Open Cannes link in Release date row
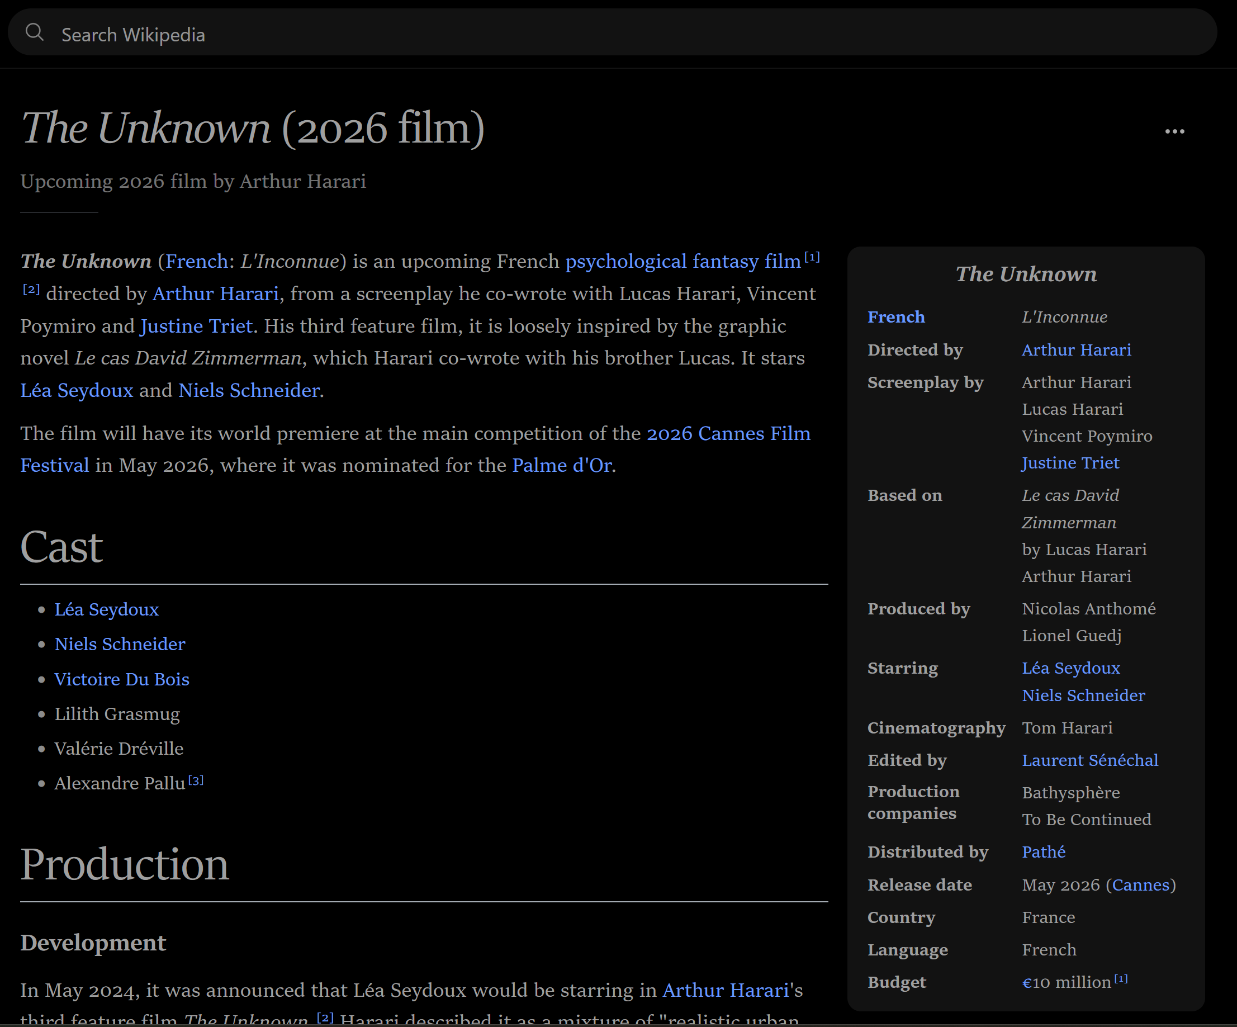The image size is (1237, 1027). coord(1140,885)
